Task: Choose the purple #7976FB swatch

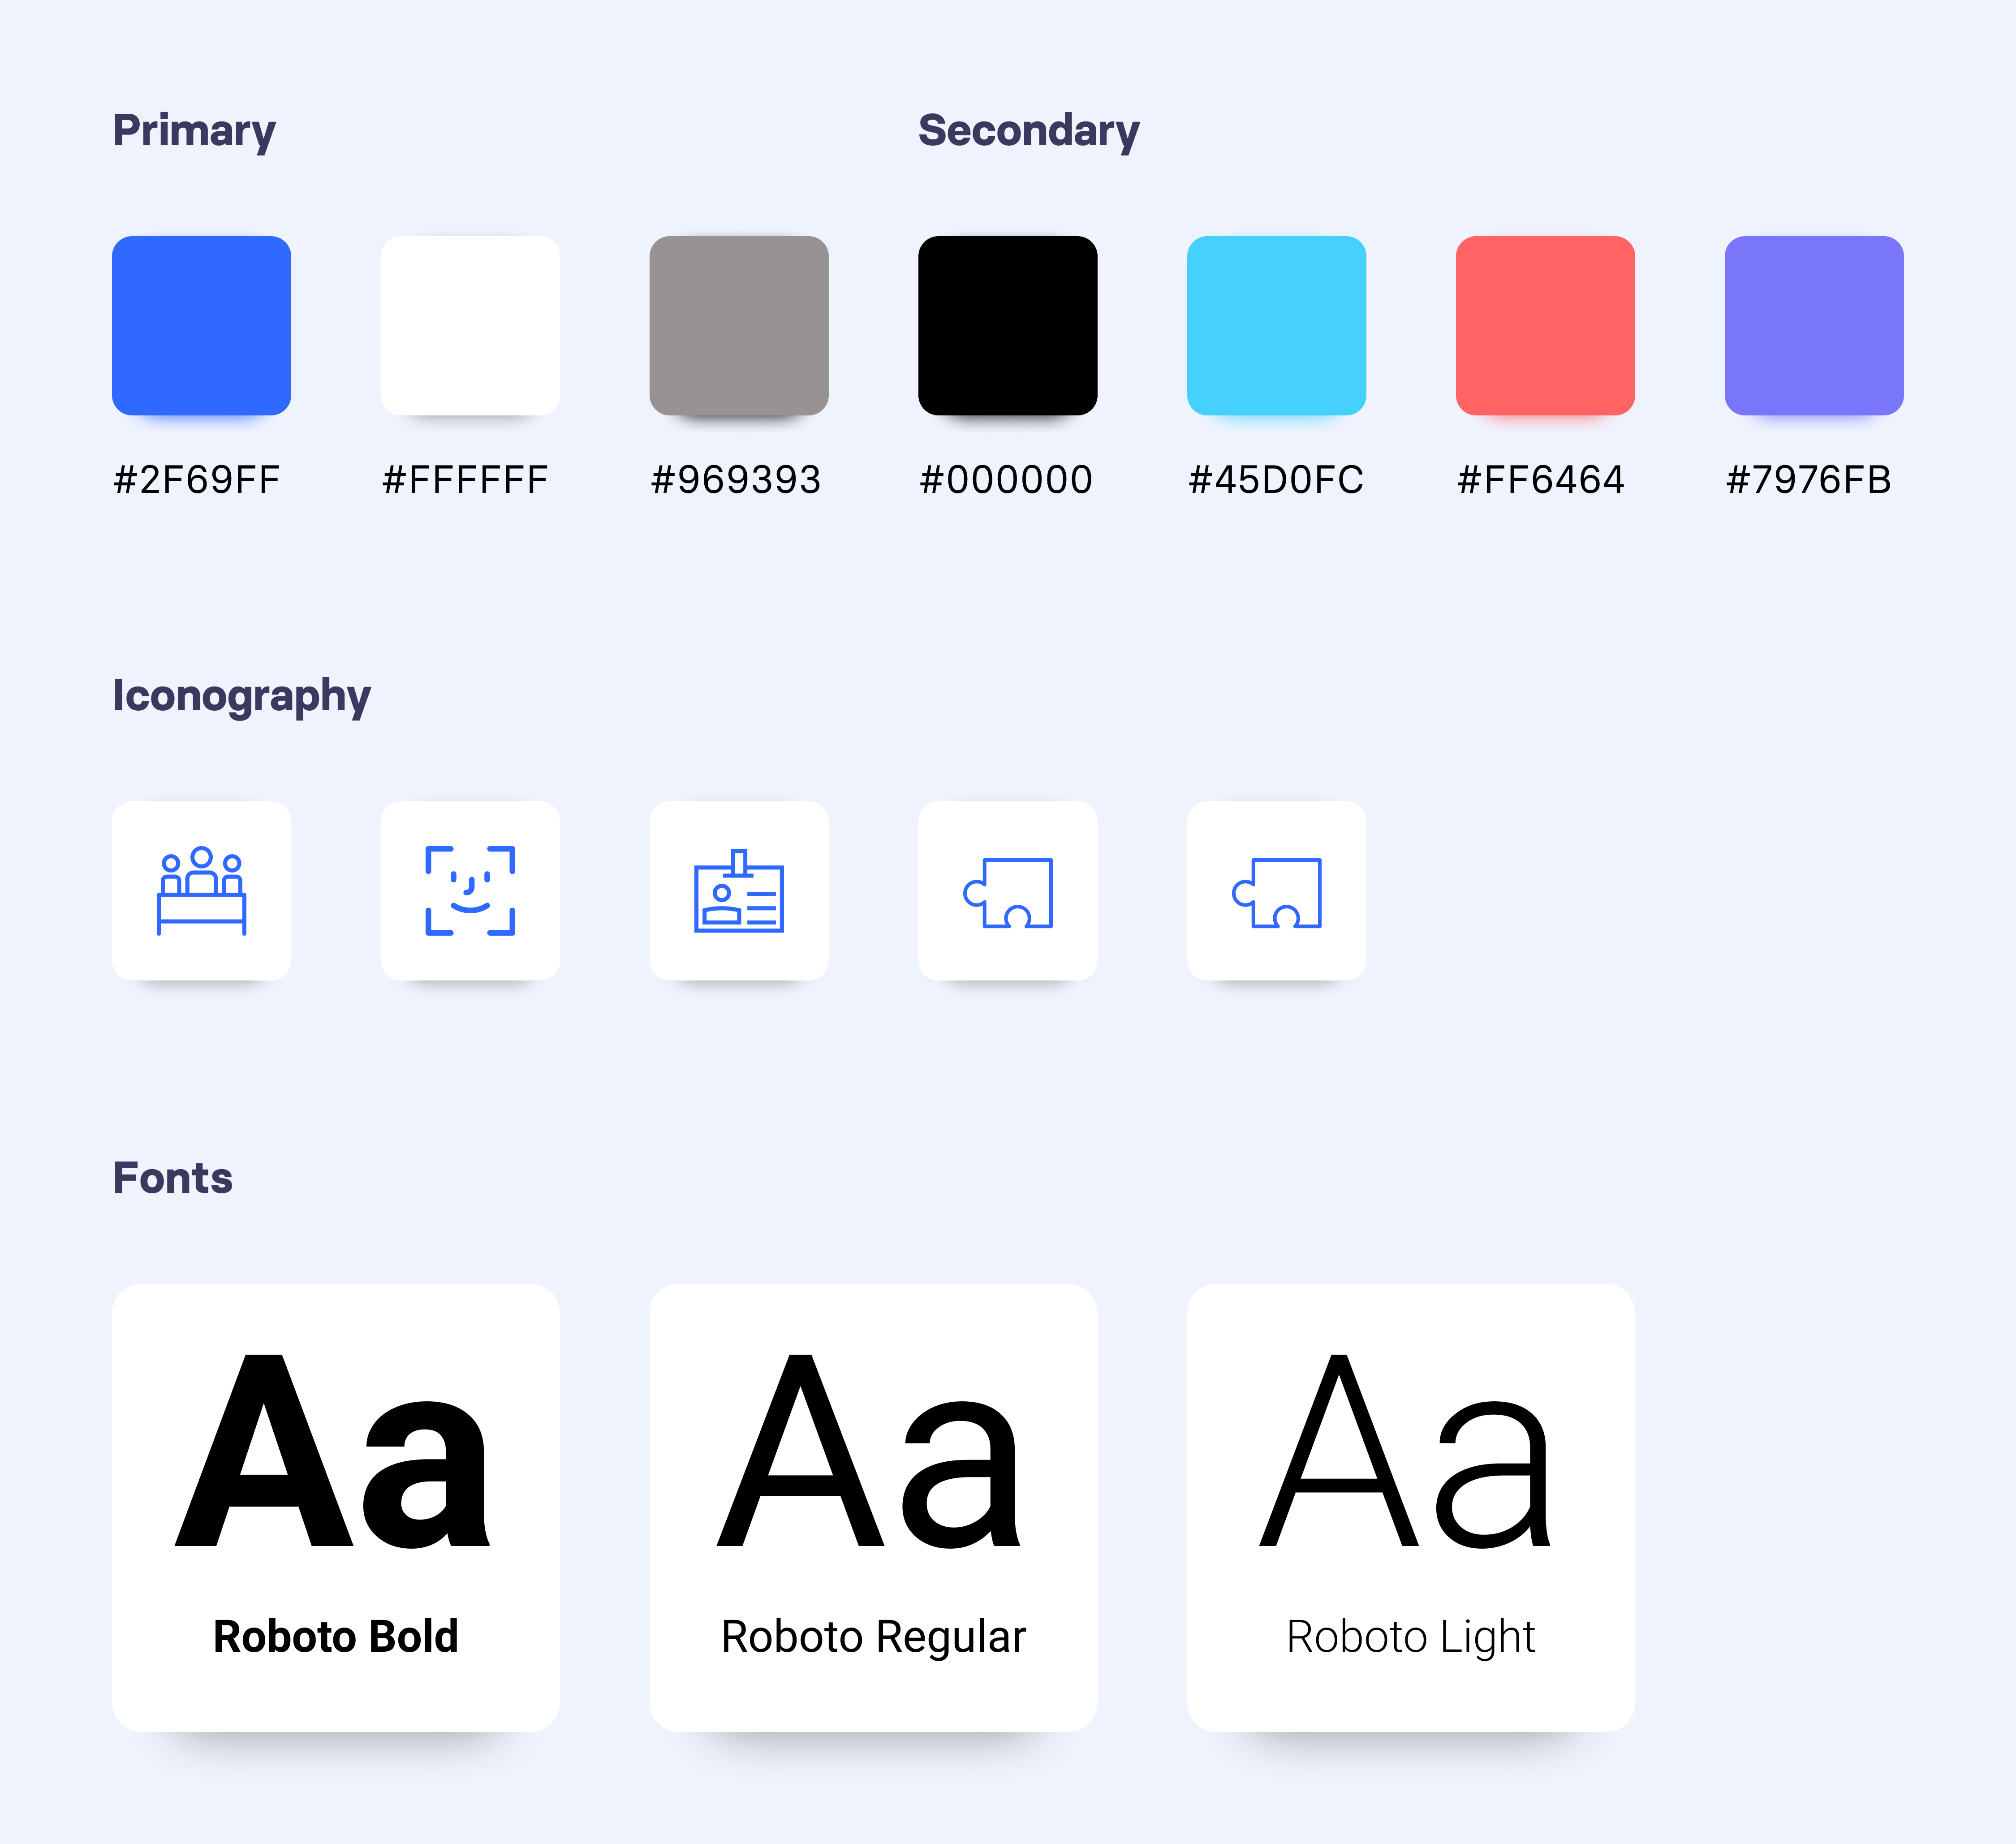Action: (1814, 325)
